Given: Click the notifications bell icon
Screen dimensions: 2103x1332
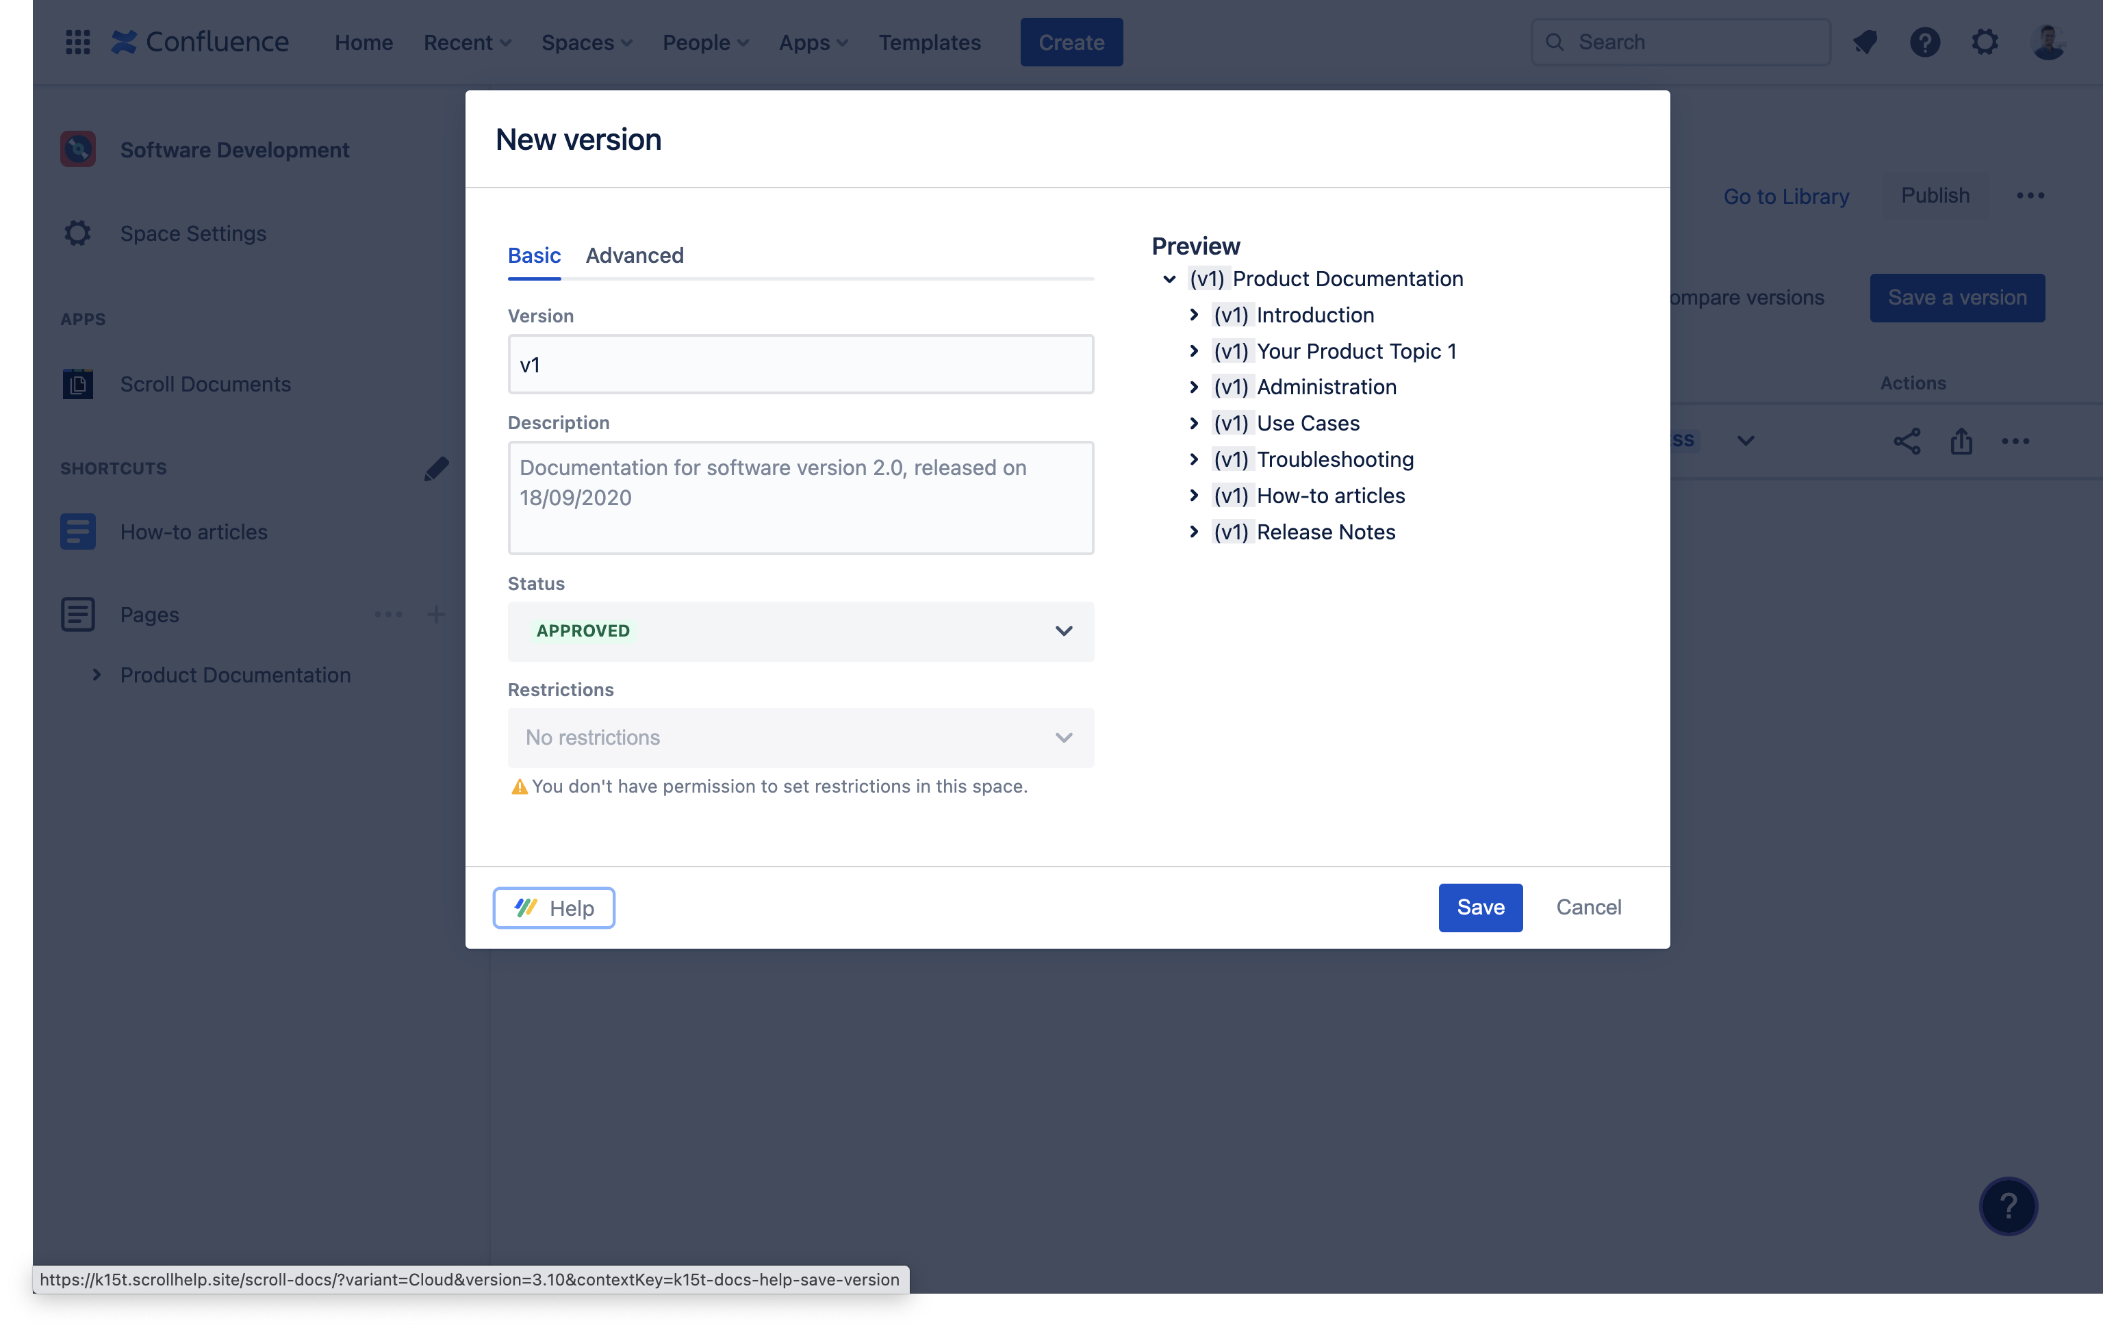Looking at the screenshot, I should pos(1865,42).
